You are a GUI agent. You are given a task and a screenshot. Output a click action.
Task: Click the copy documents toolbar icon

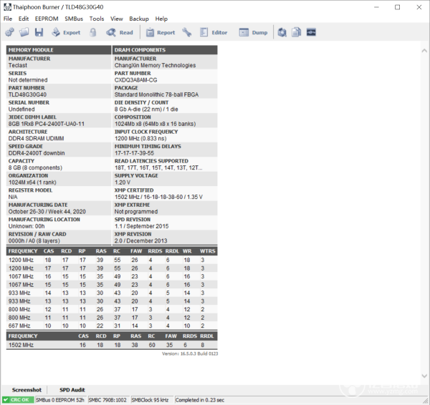click(x=296, y=32)
